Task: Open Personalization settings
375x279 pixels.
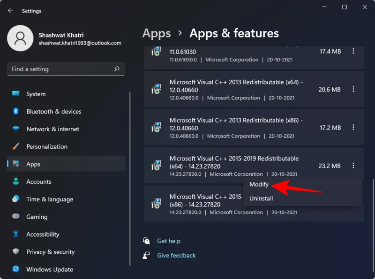Action: [15, 146]
